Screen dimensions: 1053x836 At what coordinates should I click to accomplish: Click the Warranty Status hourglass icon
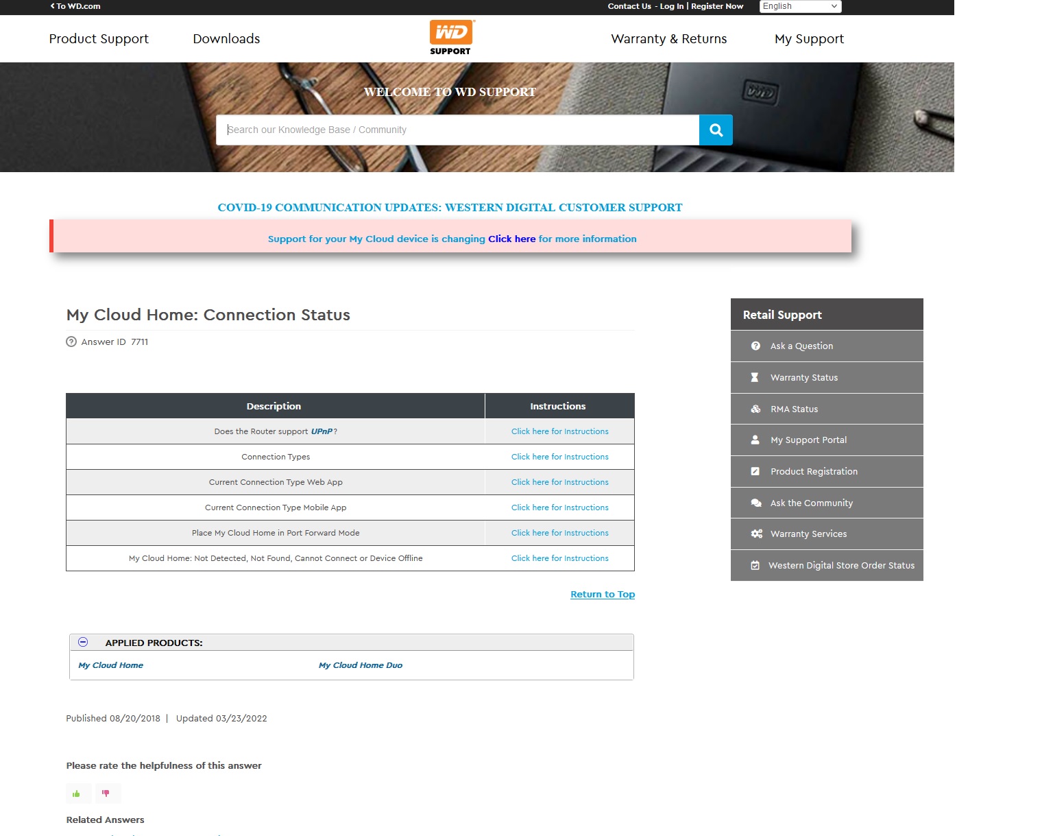point(755,377)
